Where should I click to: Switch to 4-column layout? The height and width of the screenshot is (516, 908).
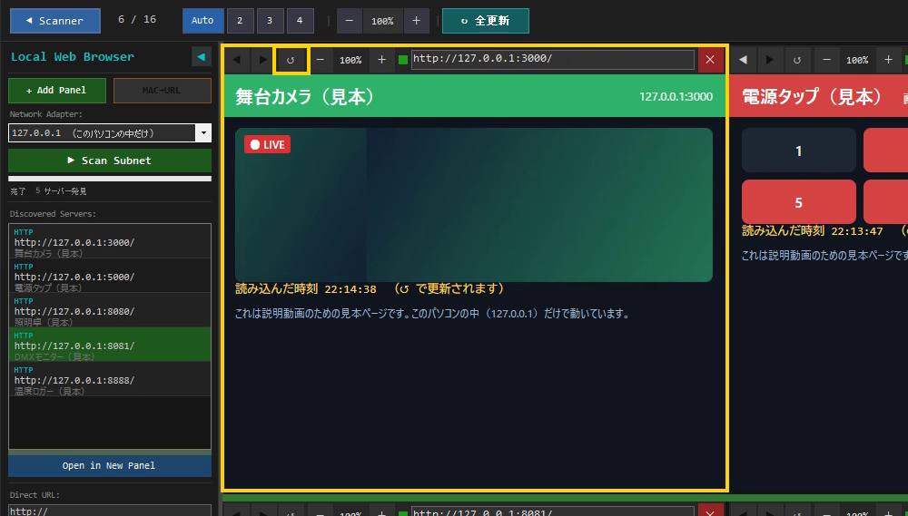tap(300, 20)
